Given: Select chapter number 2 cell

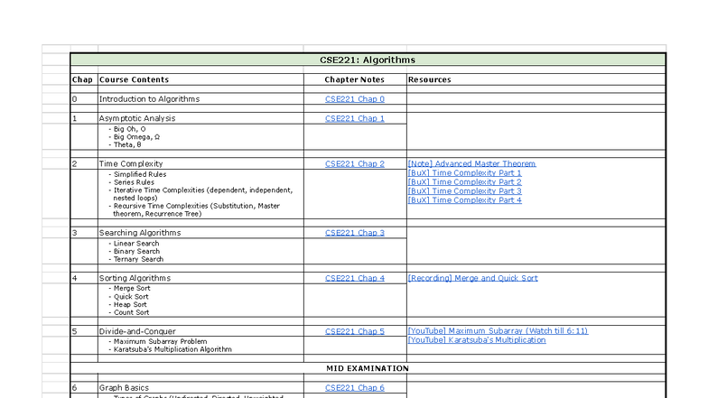Looking at the screenshot, I should pos(84,164).
